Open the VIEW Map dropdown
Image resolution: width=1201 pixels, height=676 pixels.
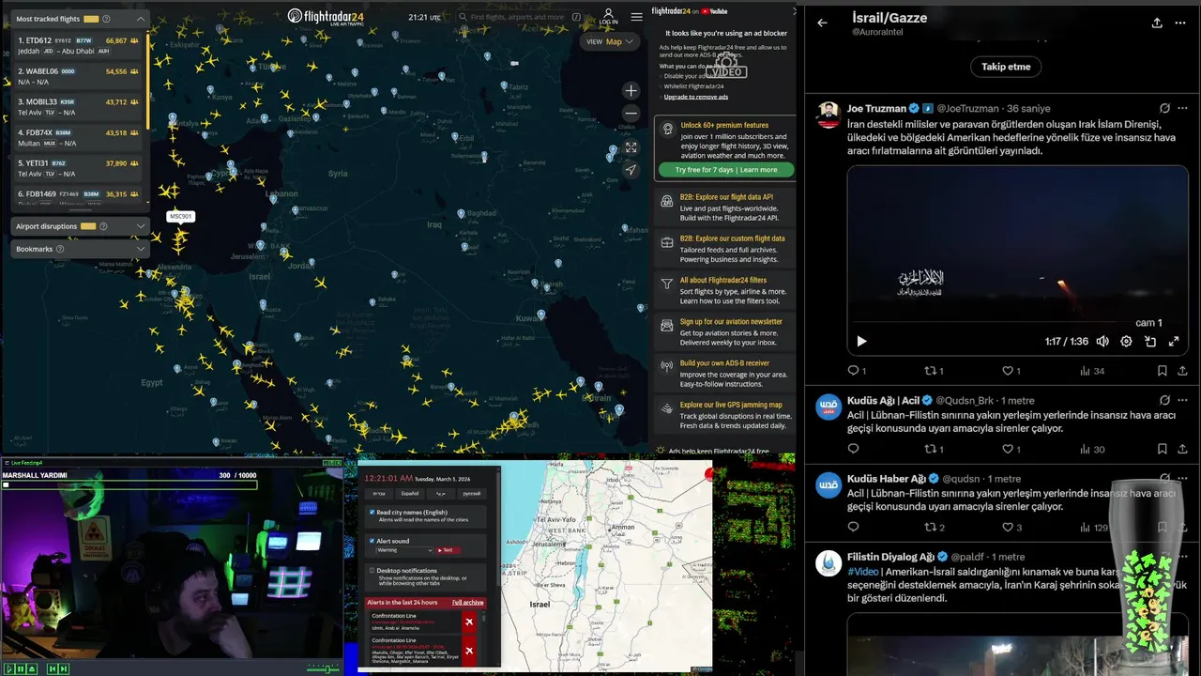pos(610,41)
